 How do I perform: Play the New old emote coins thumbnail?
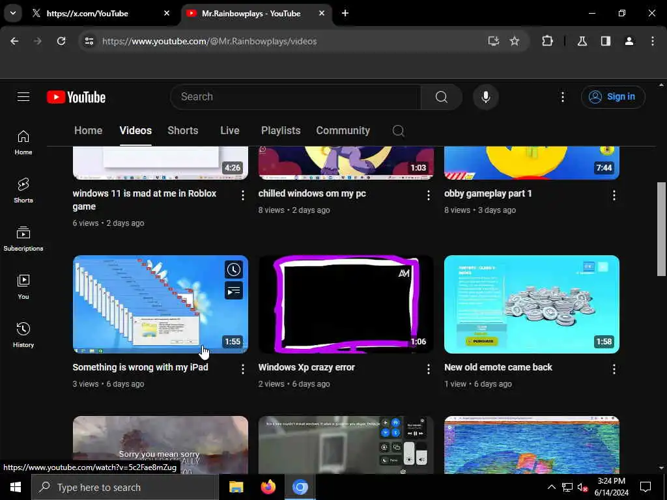tap(532, 304)
